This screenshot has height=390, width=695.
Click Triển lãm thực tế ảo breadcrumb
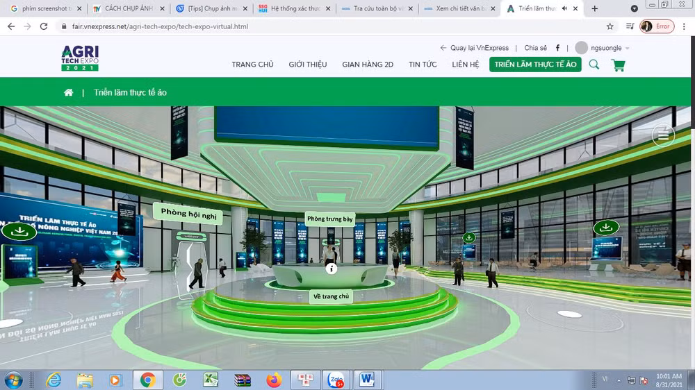(131, 92)
